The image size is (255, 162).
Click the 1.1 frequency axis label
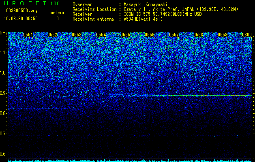click(4, 53)
